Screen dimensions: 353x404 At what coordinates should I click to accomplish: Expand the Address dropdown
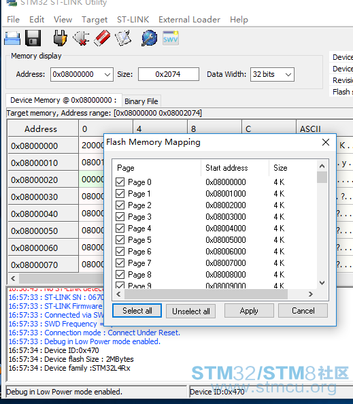click(107, 74)
